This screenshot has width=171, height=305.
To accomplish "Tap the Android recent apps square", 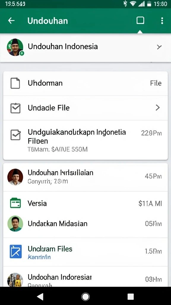I will (x=131, y=297).
